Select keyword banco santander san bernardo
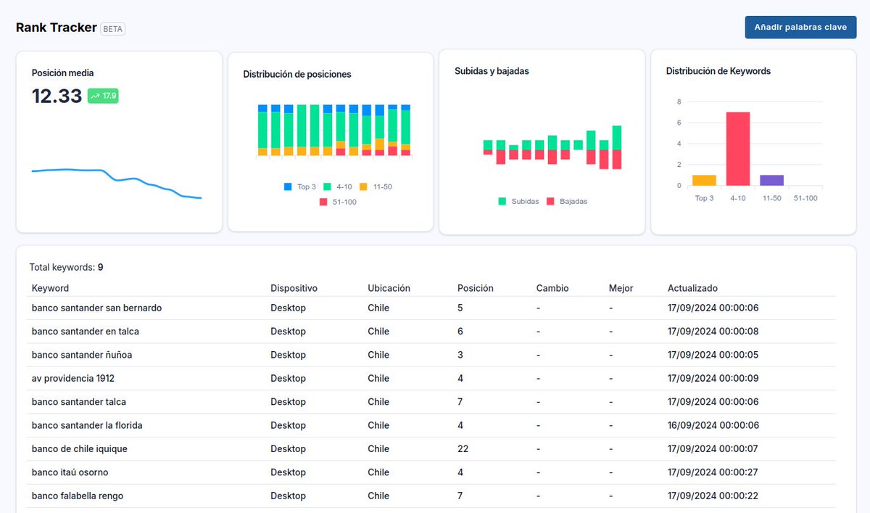The height and width of the screenshot is (513, 870). coord(97,308)
